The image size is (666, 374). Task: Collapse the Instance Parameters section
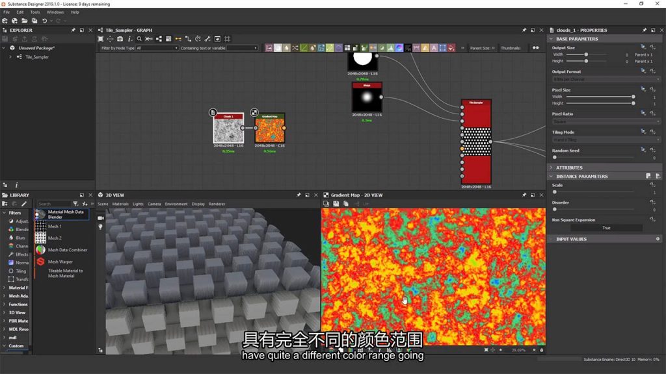pos(551,177)
